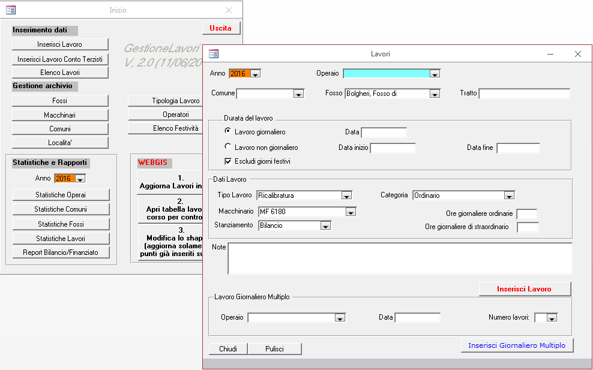Open the Report Bilancio/Finanziato
This screenshot has width=593, height=370.
60,252
